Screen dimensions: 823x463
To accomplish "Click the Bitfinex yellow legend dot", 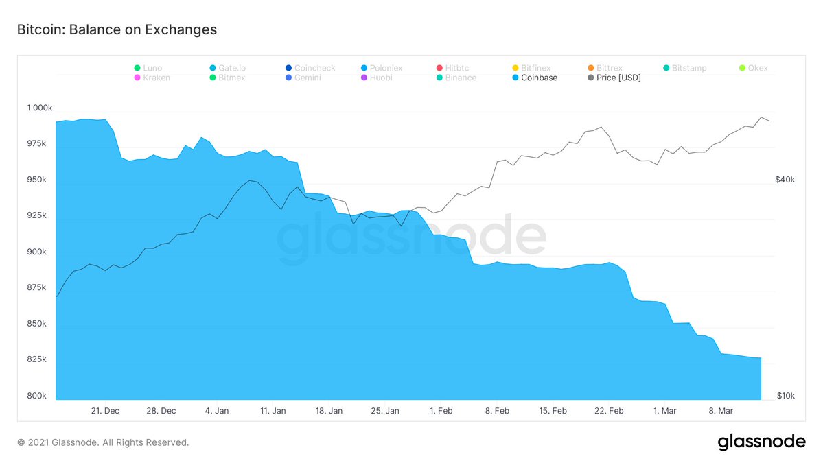I will coord(515,68).
